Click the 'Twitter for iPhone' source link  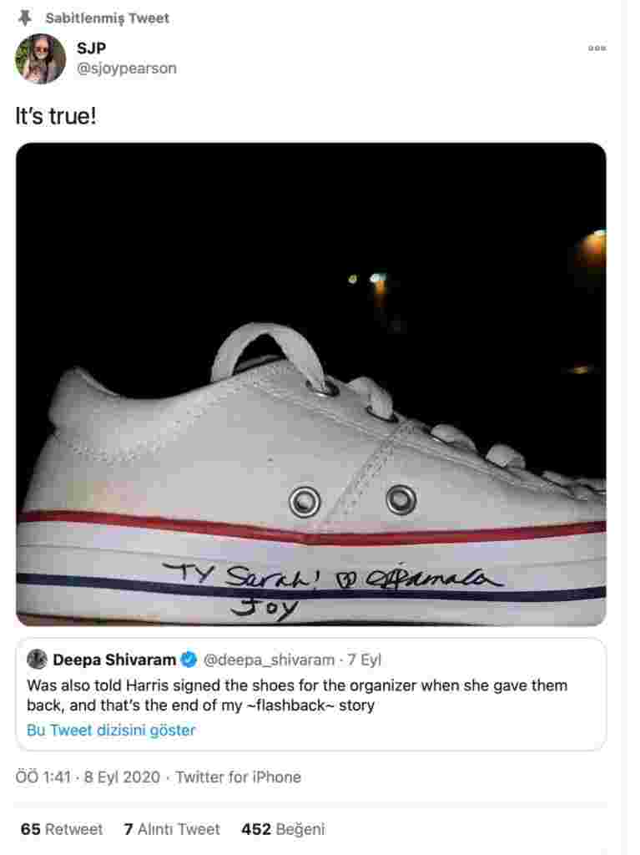(239, 777)
